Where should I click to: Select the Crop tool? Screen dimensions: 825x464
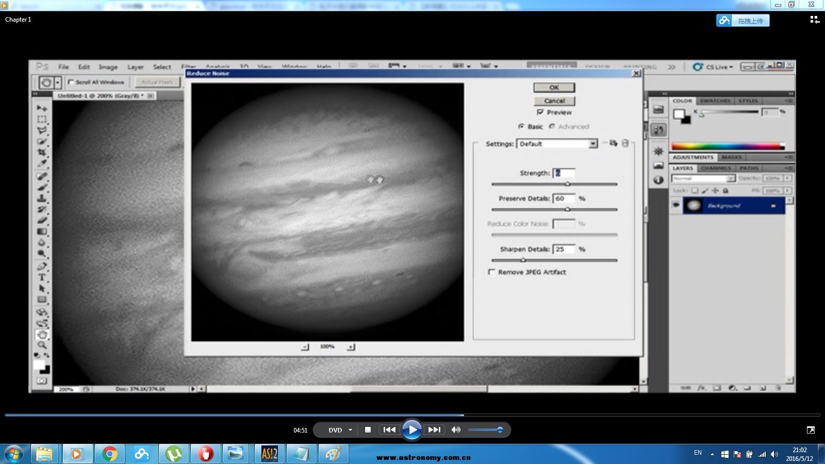[x=42, y=153]
